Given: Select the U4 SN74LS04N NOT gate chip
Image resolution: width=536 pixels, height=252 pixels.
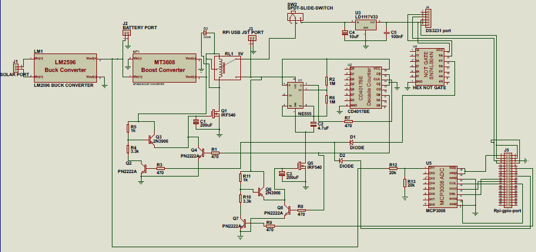Looking at the screenshot, I should tap(429, 66).
